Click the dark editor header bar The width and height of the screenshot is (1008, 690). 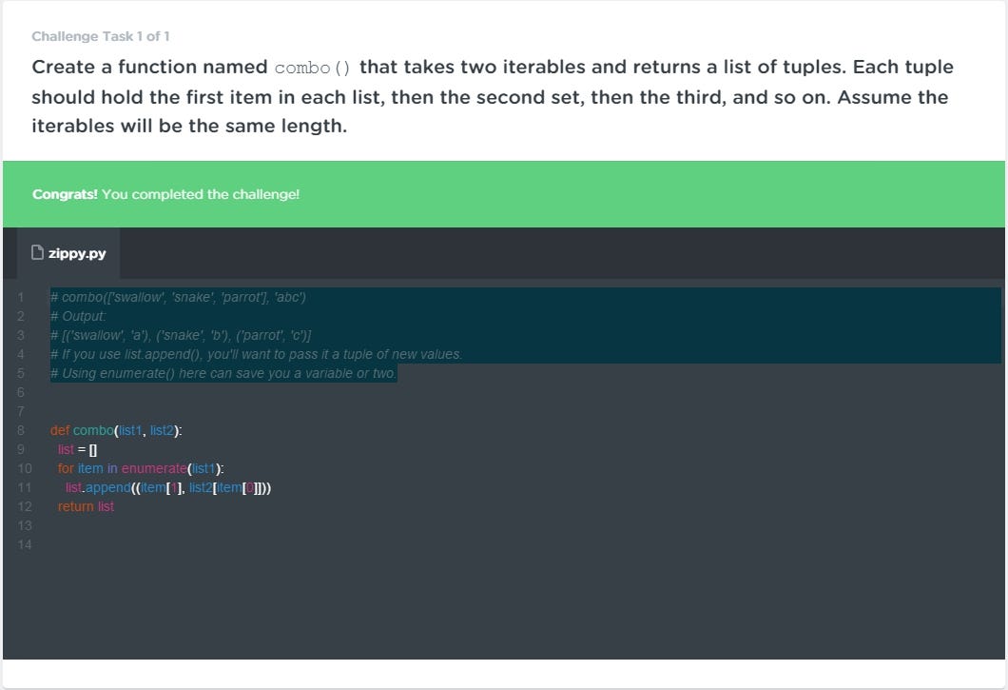[x=571, y=253]
